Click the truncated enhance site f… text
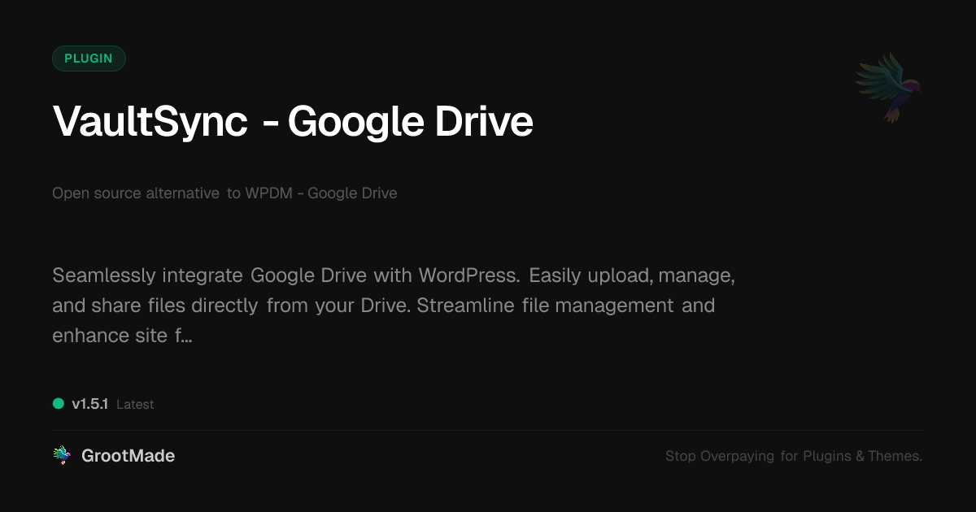The height and width of the screenshot is (512, 976). click(x=122, y=335)
